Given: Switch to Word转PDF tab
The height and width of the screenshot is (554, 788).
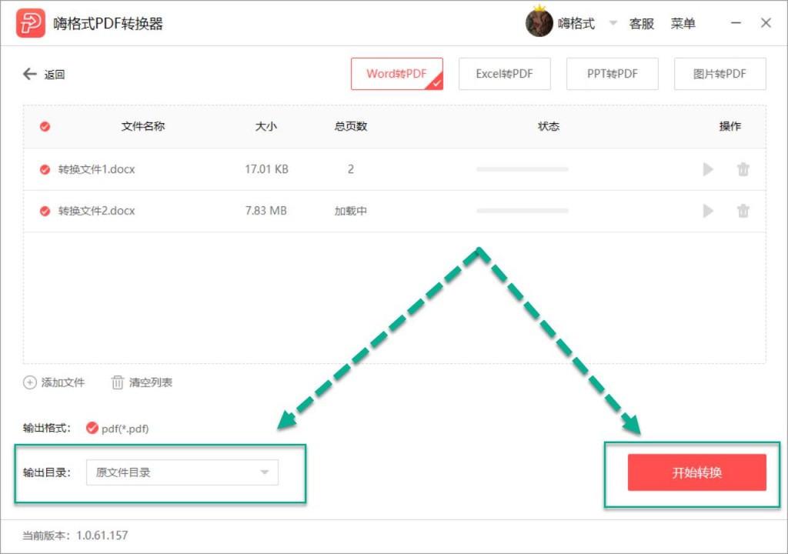Looking at the screenshot, I should click(396, 74).
